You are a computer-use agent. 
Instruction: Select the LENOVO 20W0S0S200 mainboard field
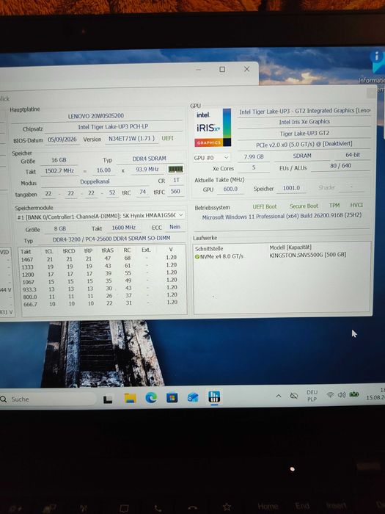point(96,116)
